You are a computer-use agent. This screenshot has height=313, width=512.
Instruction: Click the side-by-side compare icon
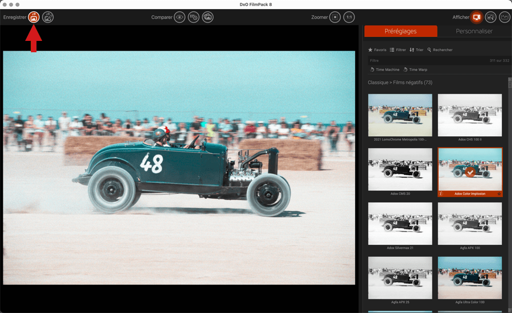(x=193, y=18)
